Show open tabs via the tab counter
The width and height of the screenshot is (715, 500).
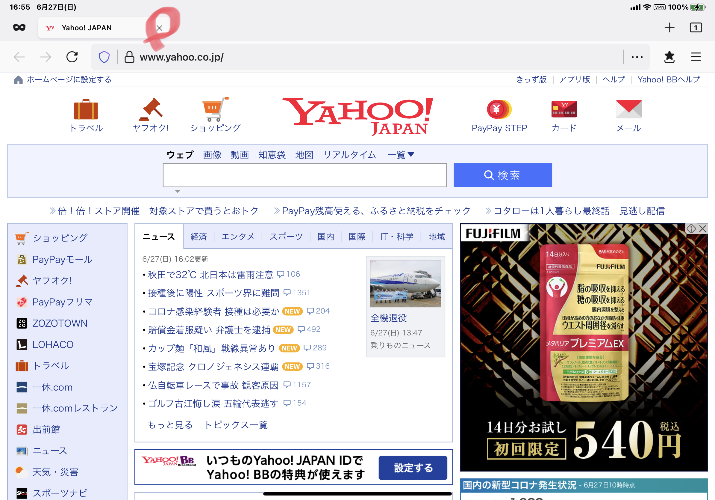pos(696,28)
